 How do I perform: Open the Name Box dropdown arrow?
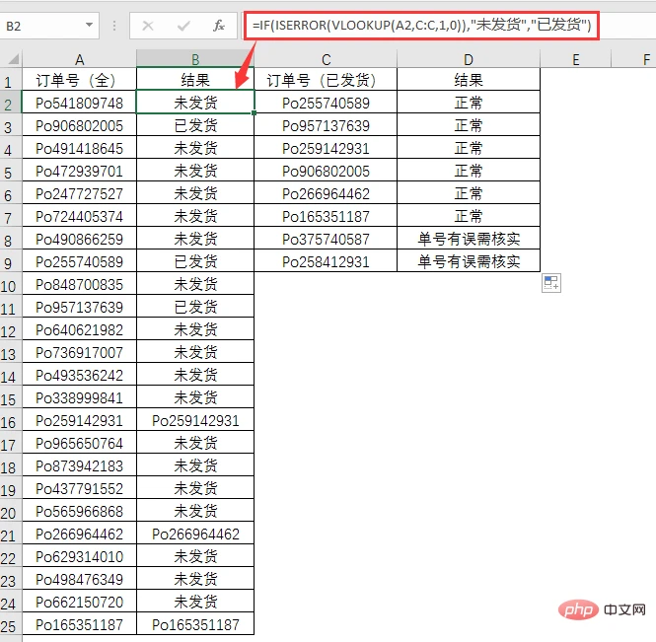tap(89, 26)
